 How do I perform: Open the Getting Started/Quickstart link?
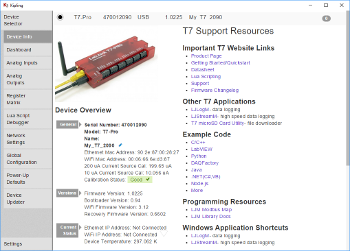pos(220,63)
